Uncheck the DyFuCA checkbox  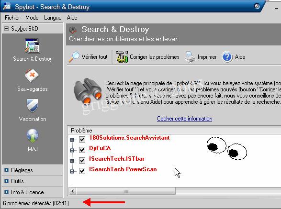[82, 150]
